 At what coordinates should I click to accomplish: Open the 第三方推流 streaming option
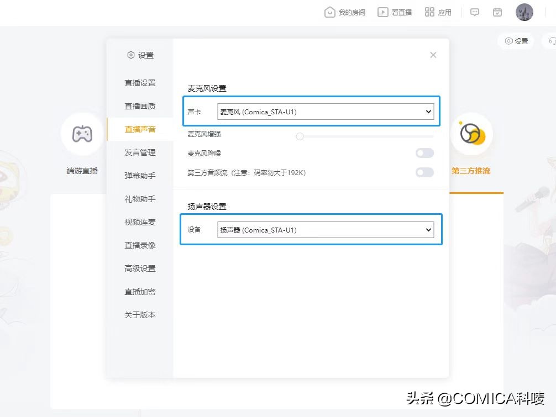tap(473, 133)
